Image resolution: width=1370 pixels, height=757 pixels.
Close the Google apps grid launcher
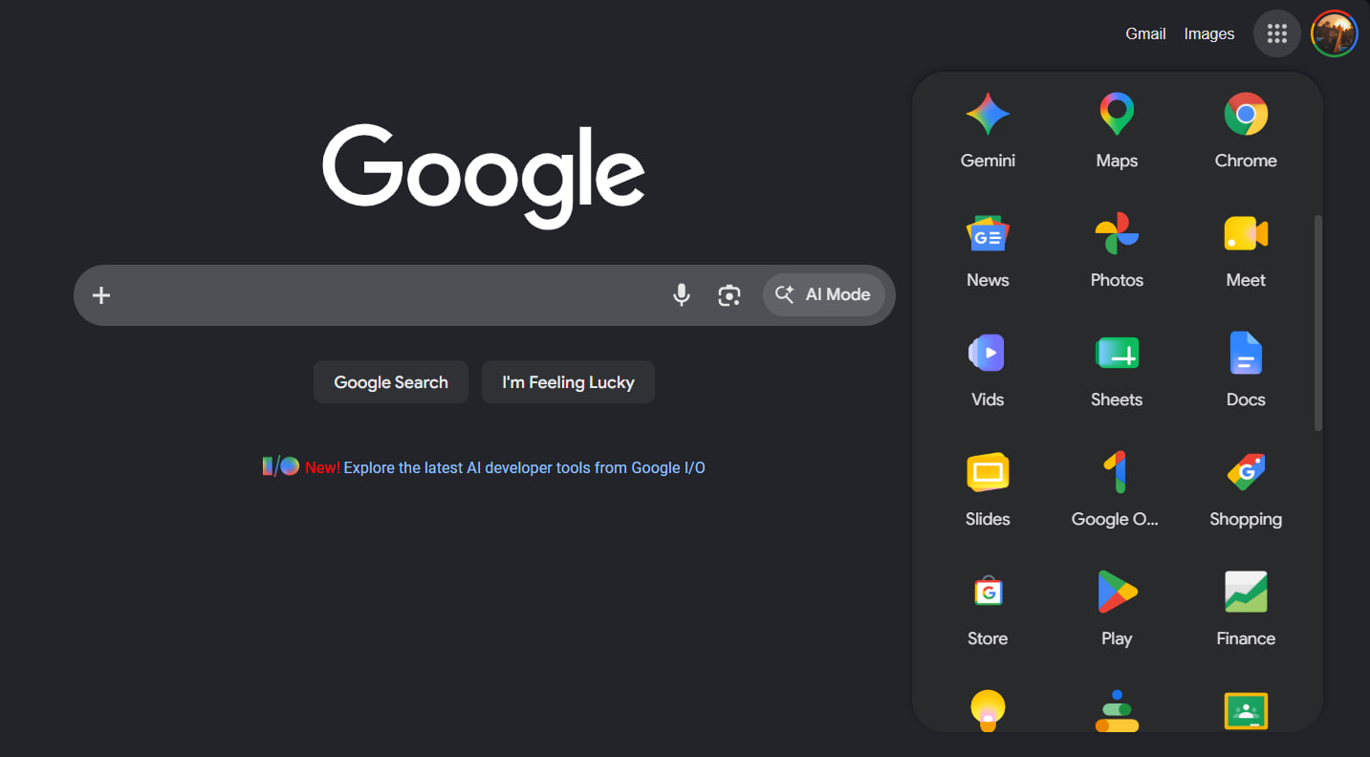[x=1277, y=33]
